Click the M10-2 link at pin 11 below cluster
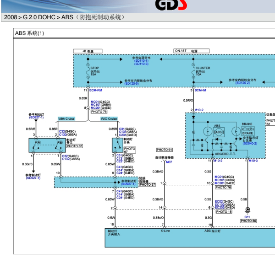This screenshot has width=275, height=274. [218, 161]
